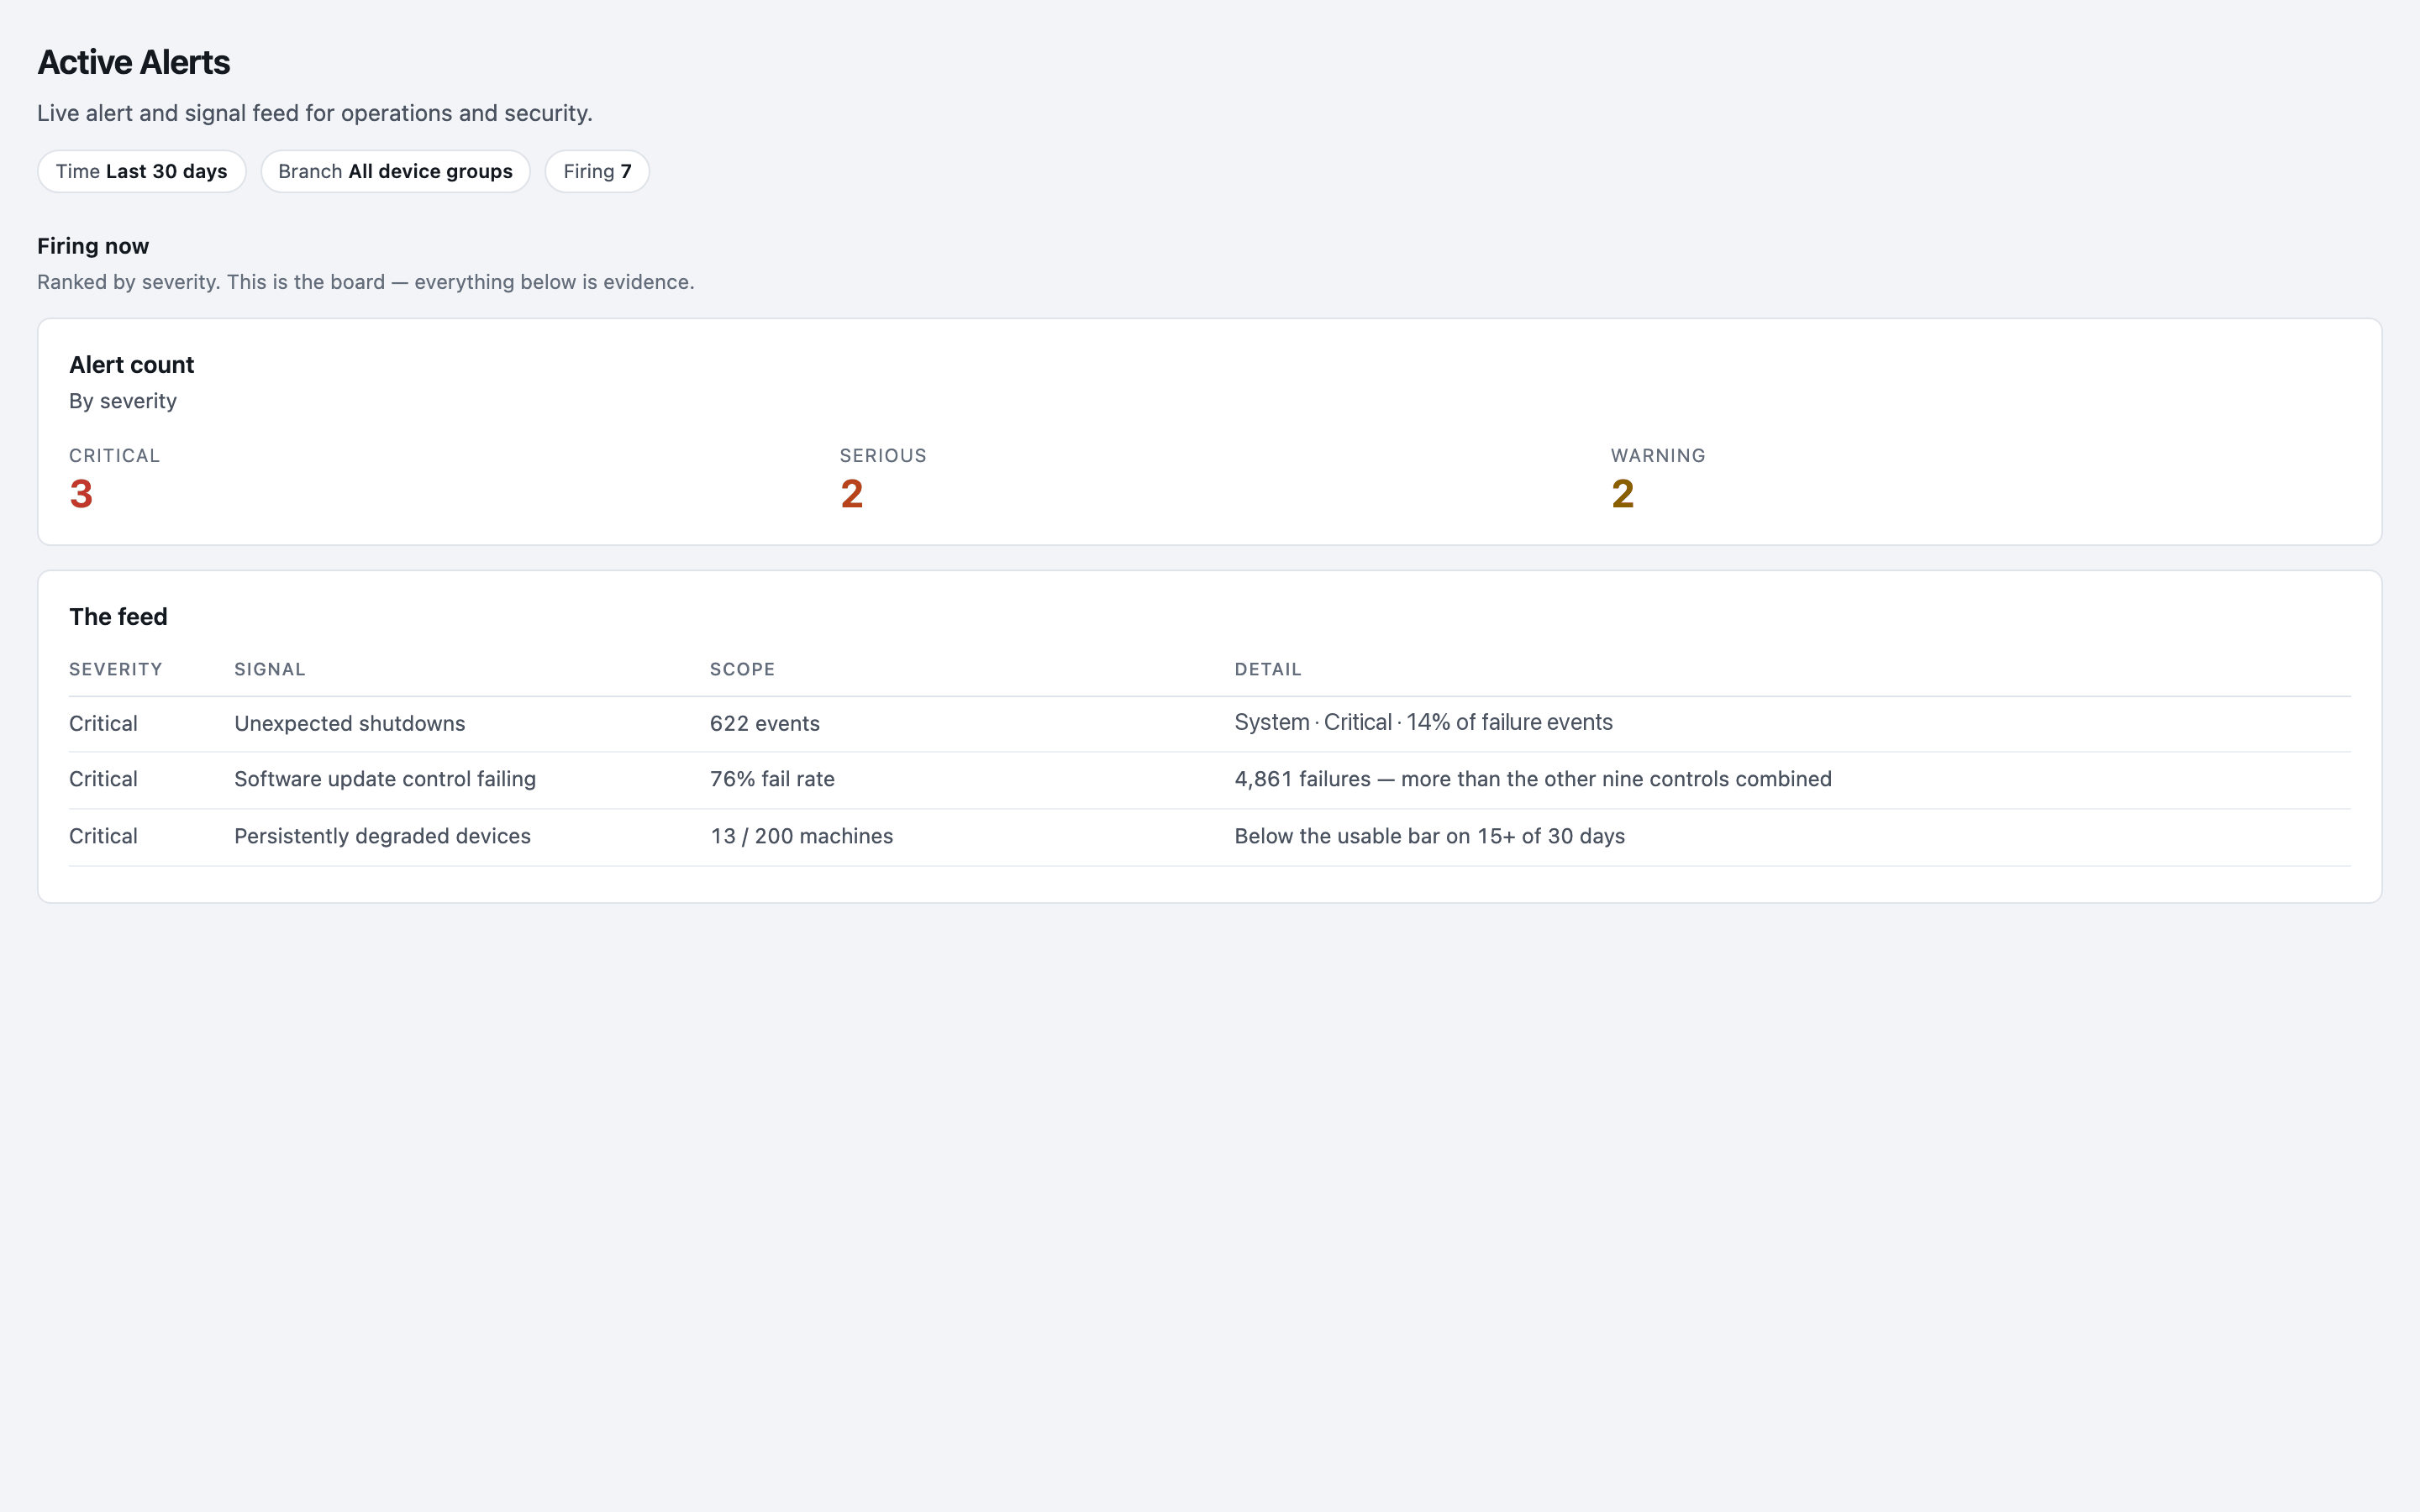Screen dimensions: 2420x1512
Task: Click the SEVERITY column header
Action: point(116,670)
